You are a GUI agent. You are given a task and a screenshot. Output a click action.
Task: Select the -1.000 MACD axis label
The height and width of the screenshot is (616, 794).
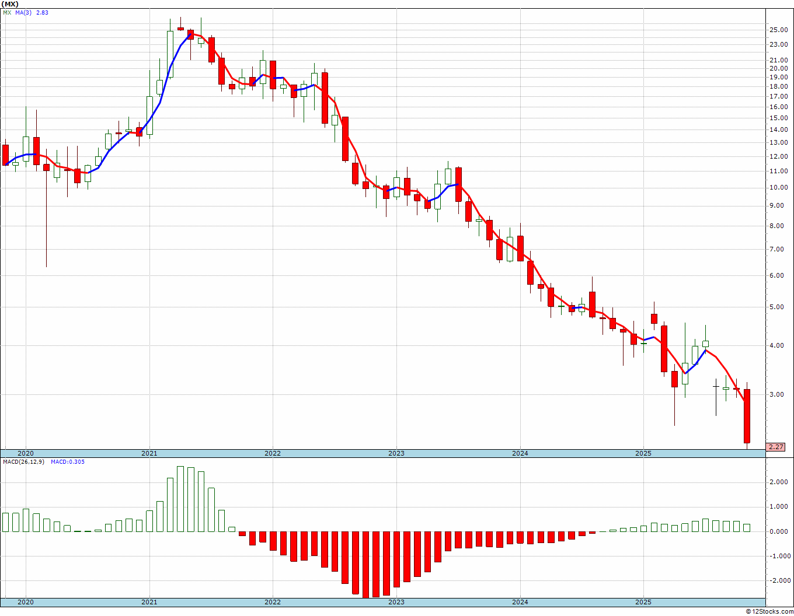pos(779,556)
